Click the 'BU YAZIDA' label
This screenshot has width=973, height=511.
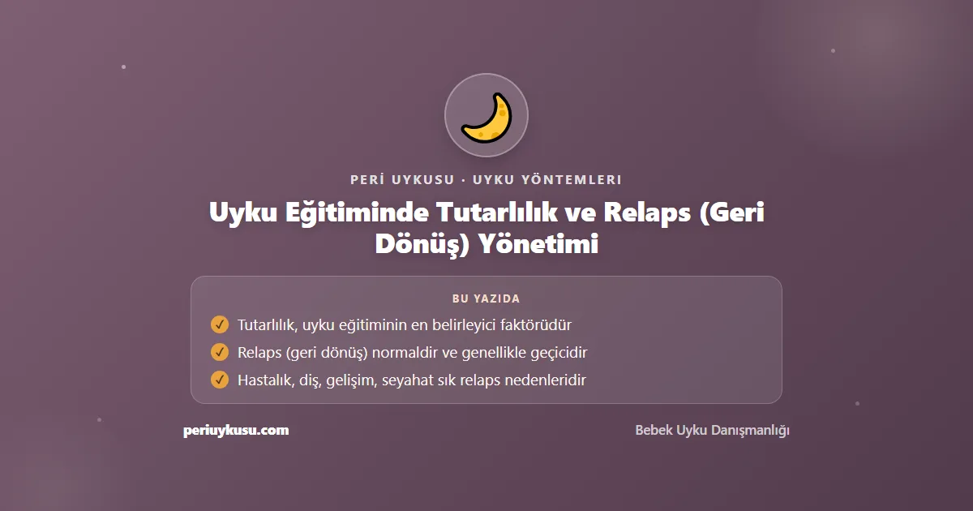pos(486,298)
